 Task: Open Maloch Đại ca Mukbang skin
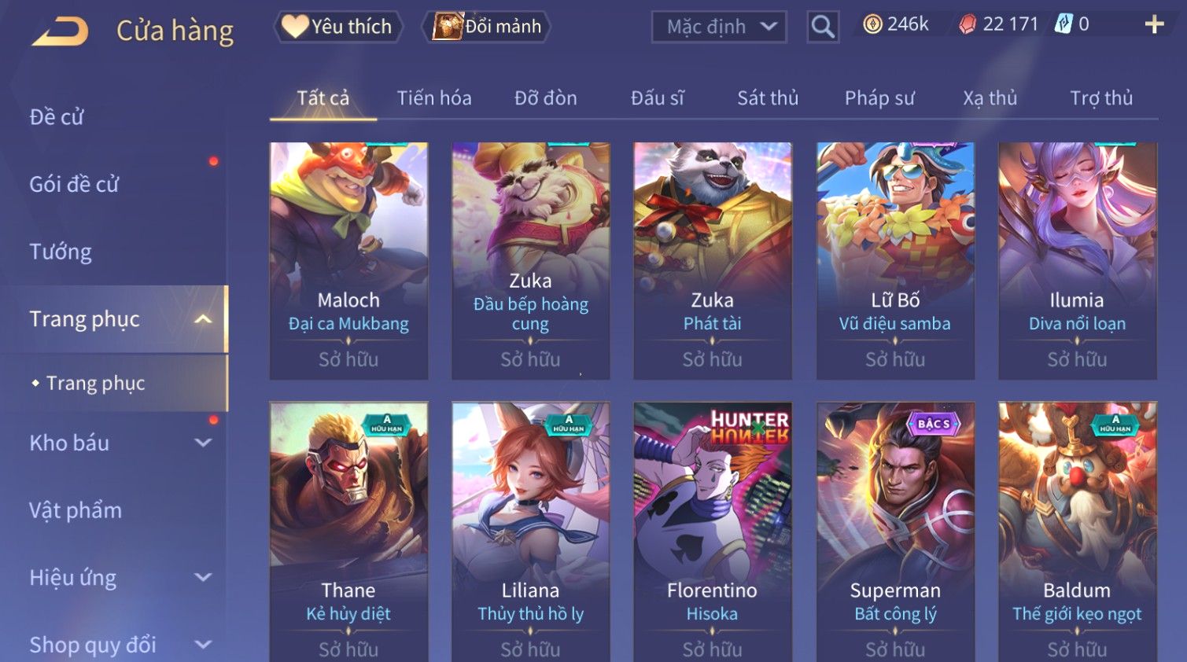(348, 260)
